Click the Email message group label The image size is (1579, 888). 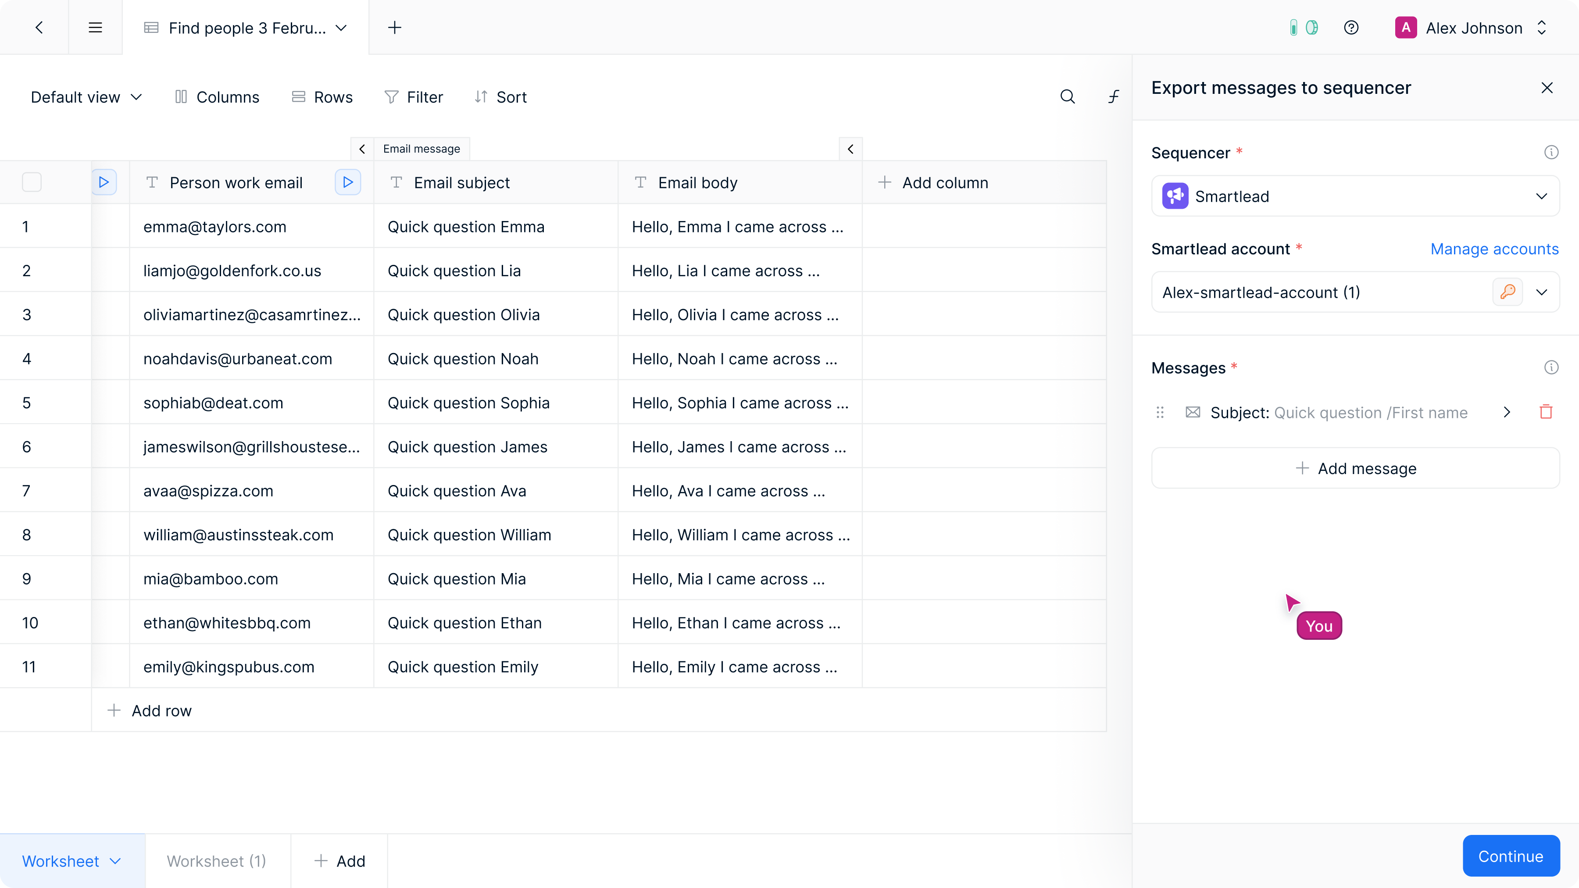click(x=421, y=149)
